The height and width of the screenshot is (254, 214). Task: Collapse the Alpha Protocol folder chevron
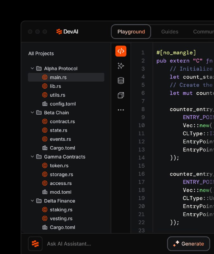click(32, 68)
